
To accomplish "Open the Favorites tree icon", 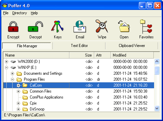I will point(146,26).
